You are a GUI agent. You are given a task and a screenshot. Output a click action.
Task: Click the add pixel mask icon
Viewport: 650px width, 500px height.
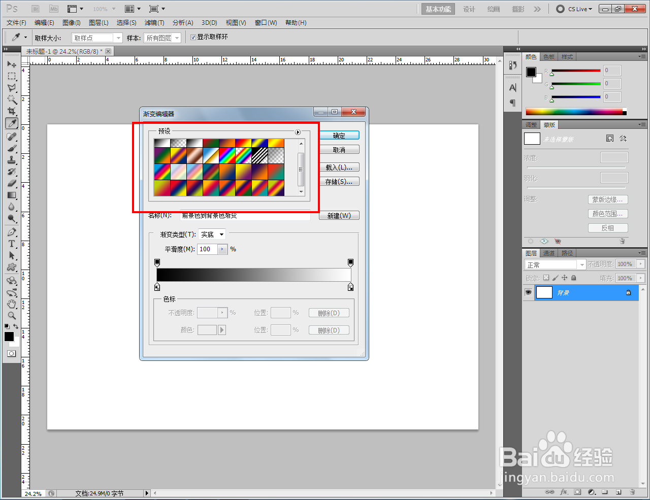610,138
